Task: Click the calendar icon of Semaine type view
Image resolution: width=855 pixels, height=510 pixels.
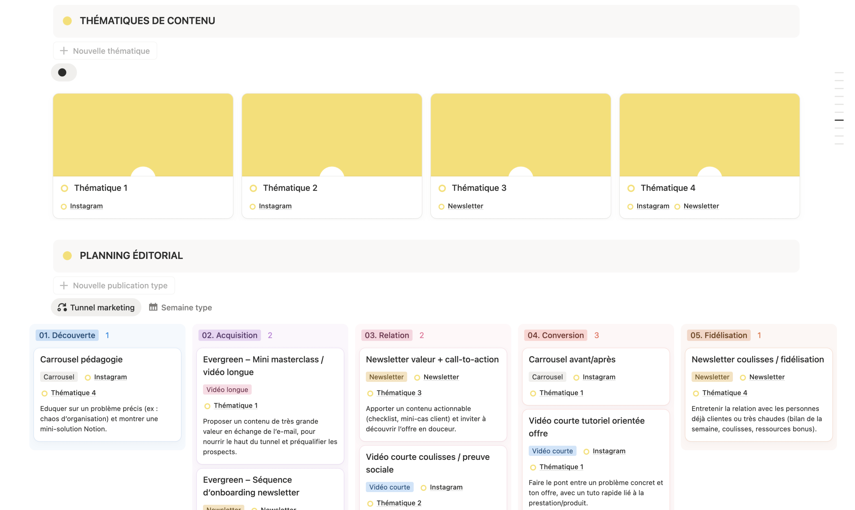Action: [154, 307]
